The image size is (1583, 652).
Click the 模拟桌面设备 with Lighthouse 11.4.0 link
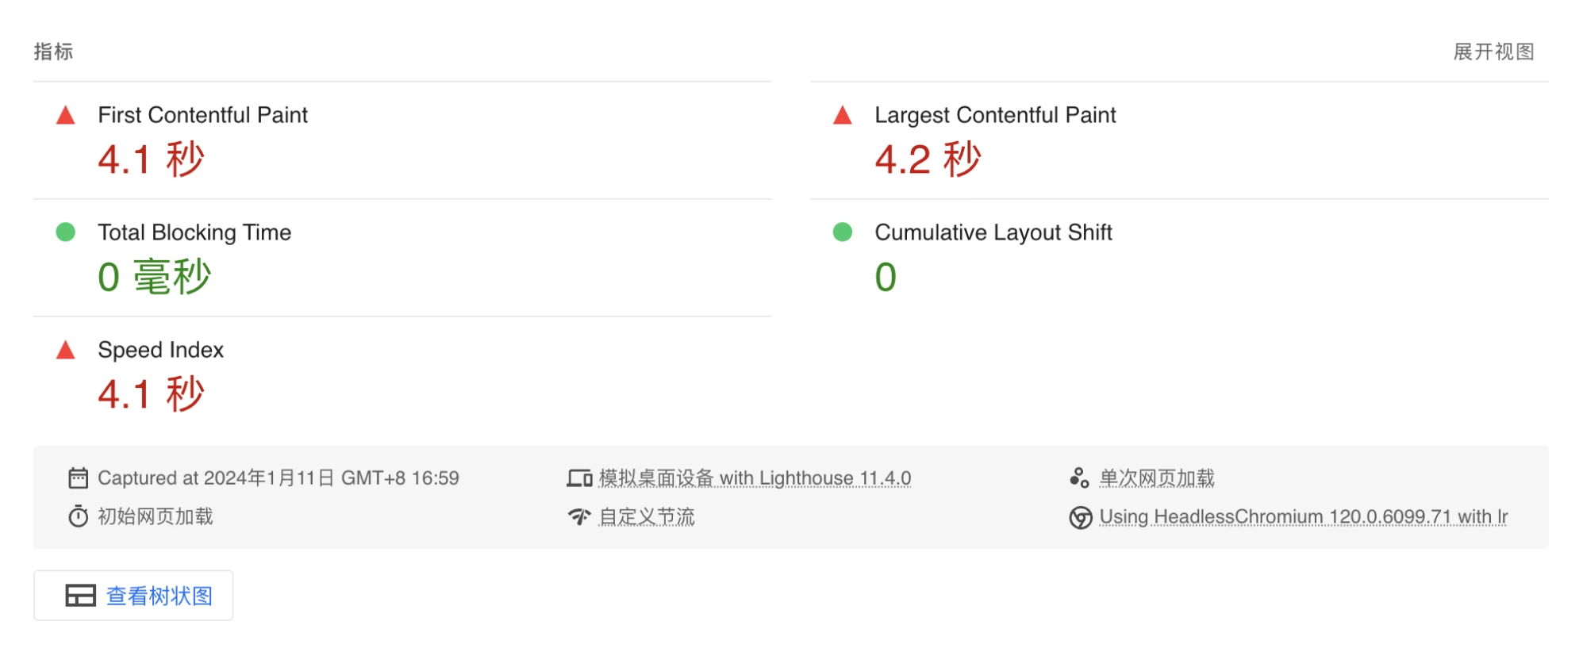[755, 478]
